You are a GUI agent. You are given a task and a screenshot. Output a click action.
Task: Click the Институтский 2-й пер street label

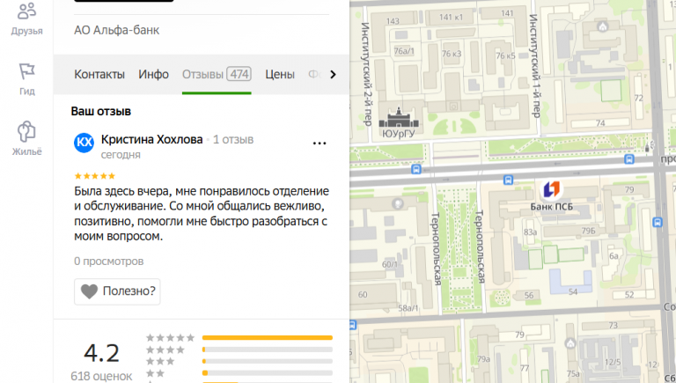(366, 74)
